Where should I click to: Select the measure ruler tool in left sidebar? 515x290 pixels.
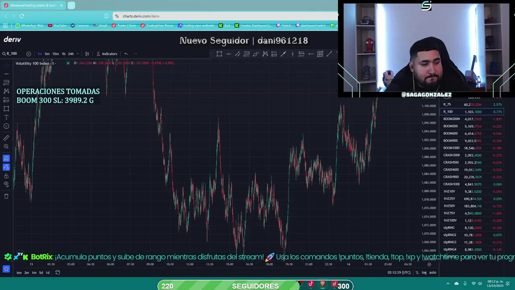(x=6, y=138)
